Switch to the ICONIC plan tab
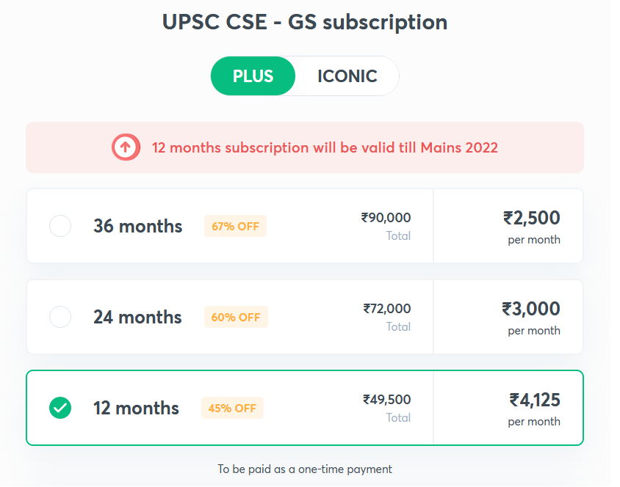Screen dimensions: 620x487 pos(347,76)
